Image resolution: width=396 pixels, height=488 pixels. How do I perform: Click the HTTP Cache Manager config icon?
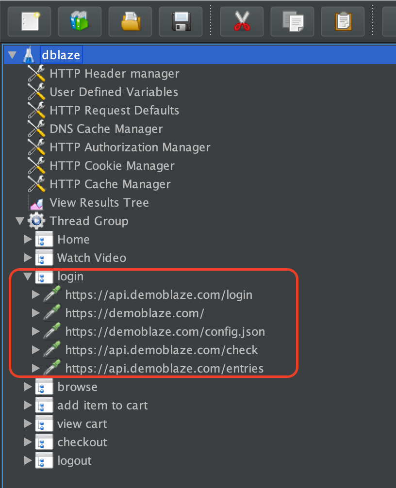(36, 184)
